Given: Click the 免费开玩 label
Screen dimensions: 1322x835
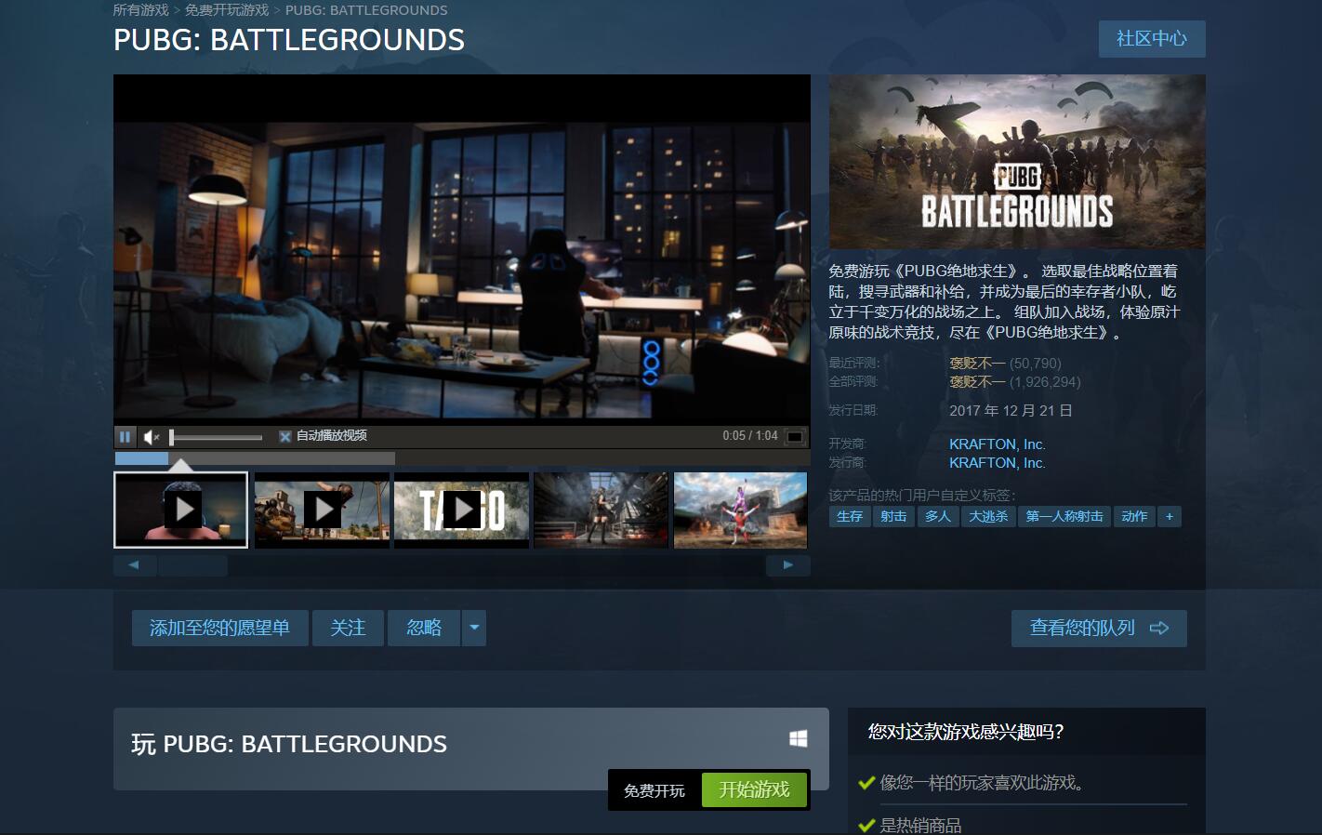Looking at the screenshot, I should pyautogui.click(x=654, y=790).
